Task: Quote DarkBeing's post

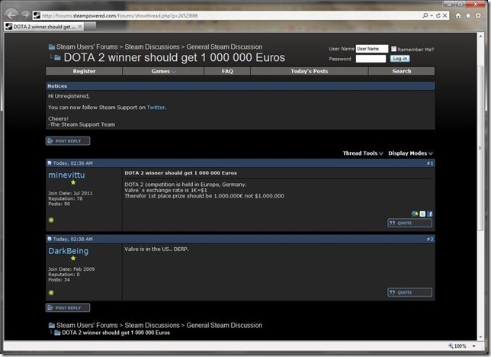Action: [409, 292]
